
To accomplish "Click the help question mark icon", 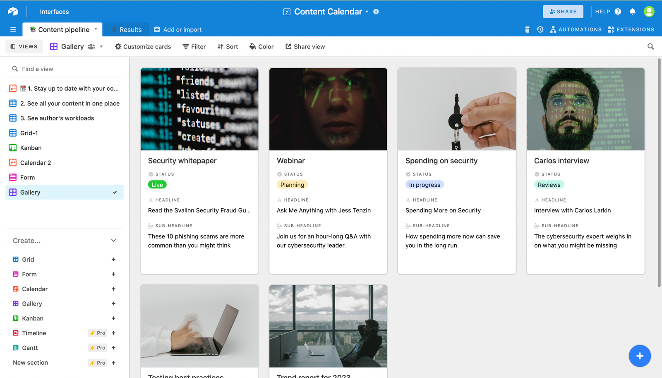I will point(618,12).
